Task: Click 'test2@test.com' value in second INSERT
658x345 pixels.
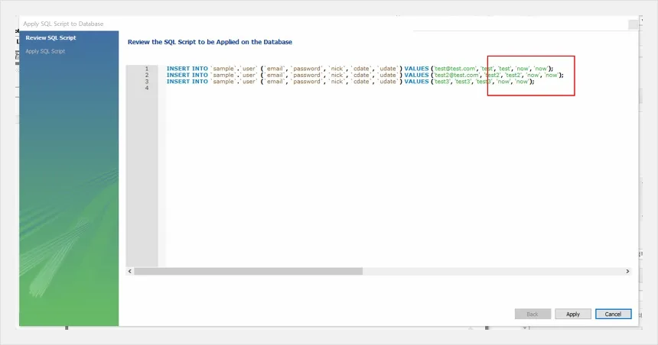Action: pyautogui.click(x=457, y=75)
